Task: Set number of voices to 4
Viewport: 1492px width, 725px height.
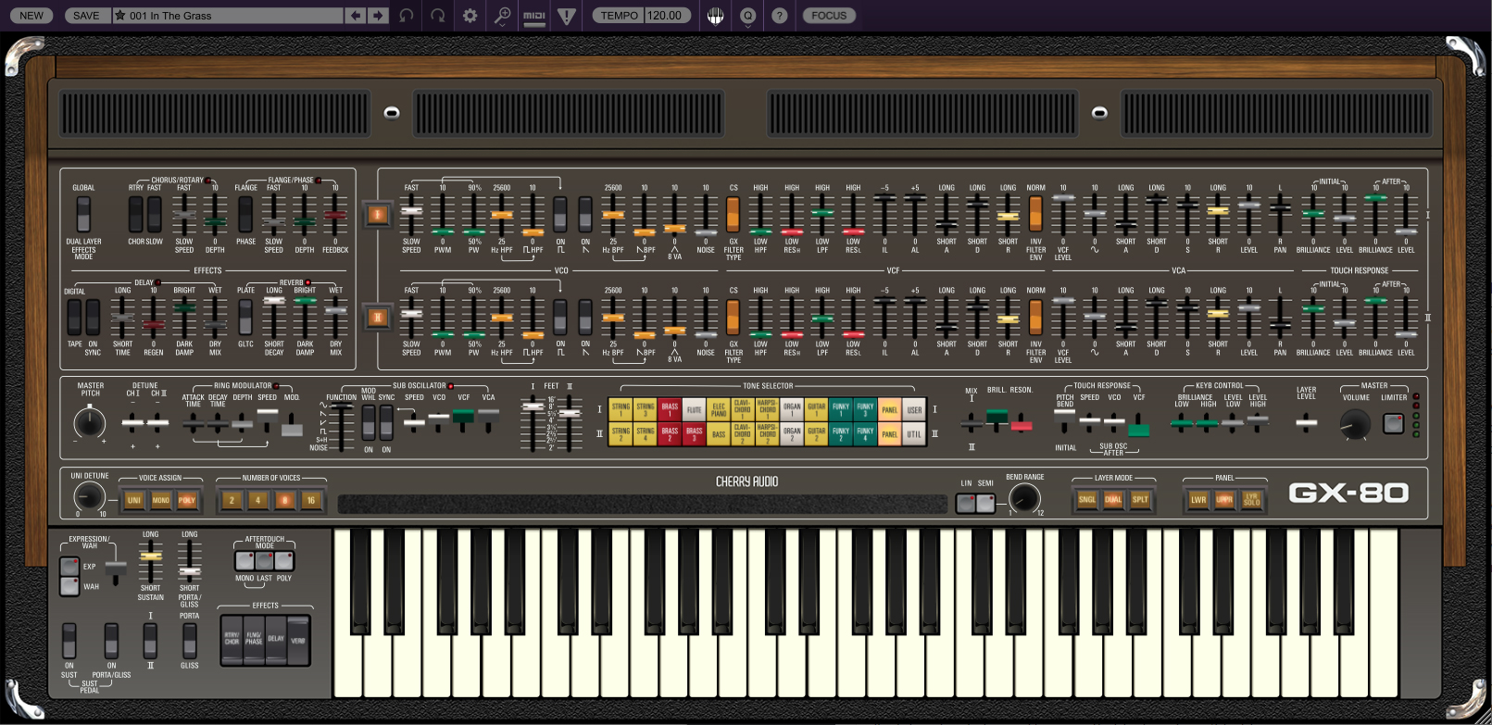Action: tap(258, 500)
